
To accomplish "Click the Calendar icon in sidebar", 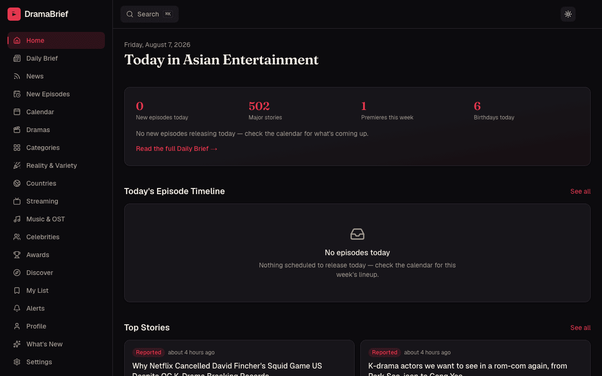I will pos(17,112).
